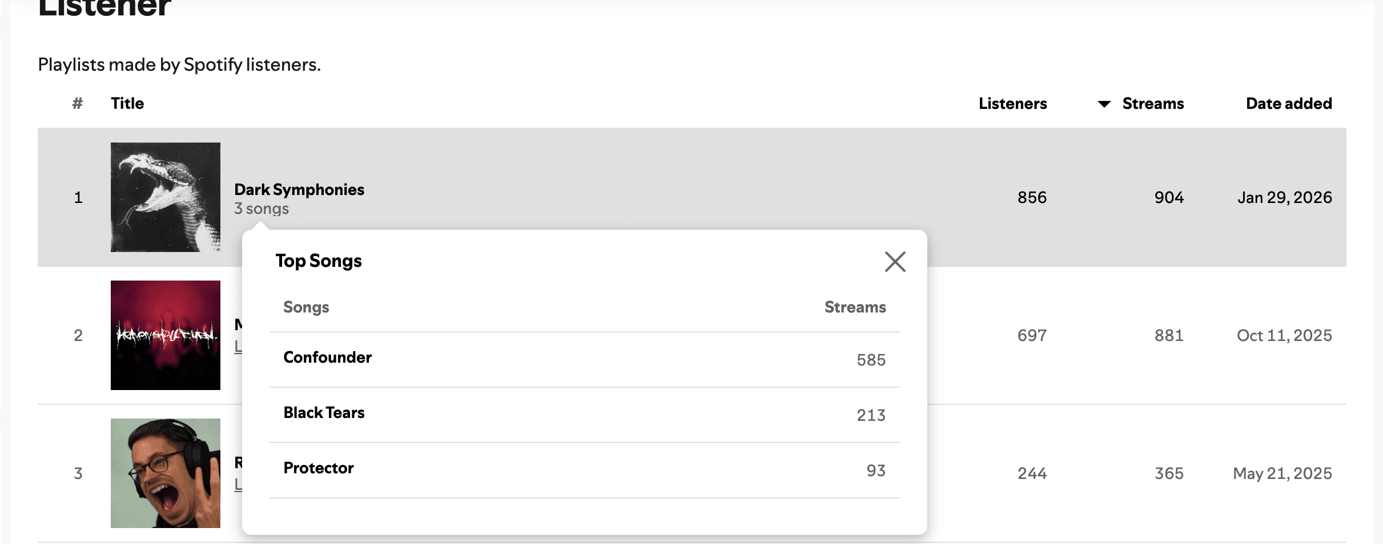Click the sort arrow beside Streams header

click(1104, 104)
